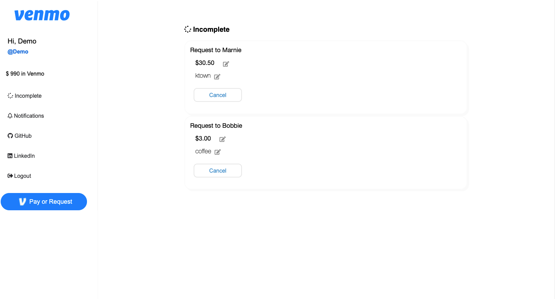Cancel the request to Marnie
The image size is (555, 299).
(217, 95)
